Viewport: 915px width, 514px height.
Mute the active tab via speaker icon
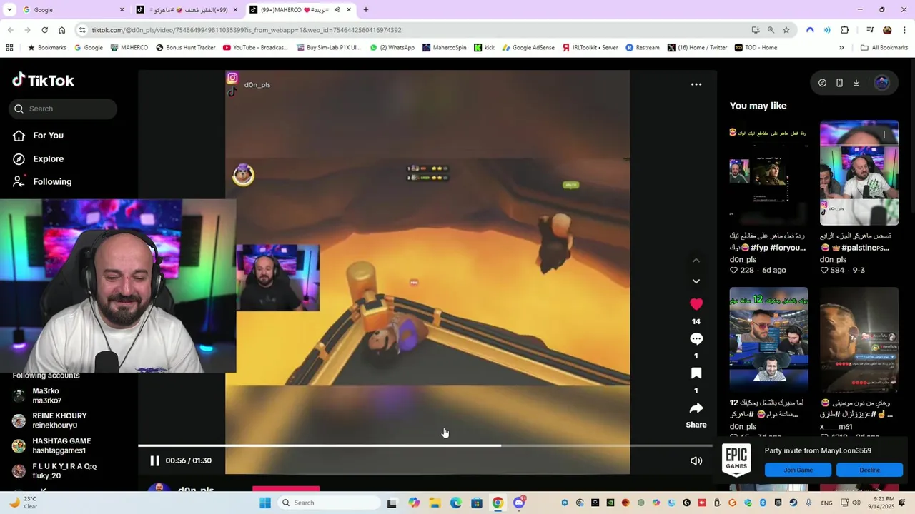pos(337,10)
